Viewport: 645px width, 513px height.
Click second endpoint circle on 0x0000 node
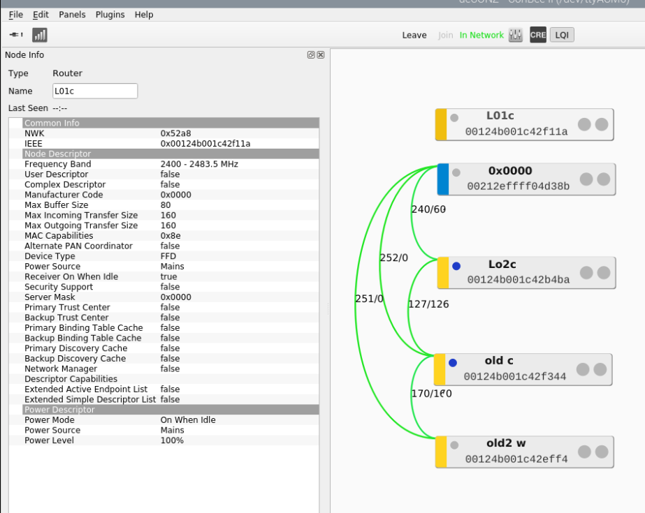tap(604, 179)
